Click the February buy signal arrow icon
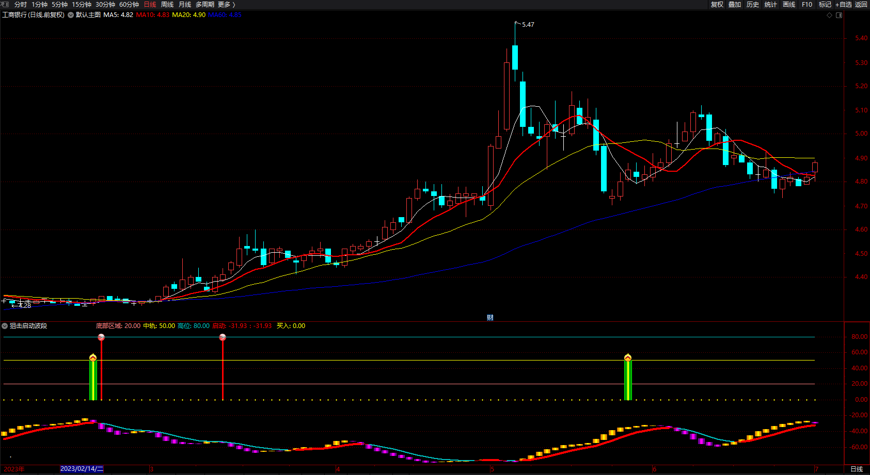 point(93,357)
